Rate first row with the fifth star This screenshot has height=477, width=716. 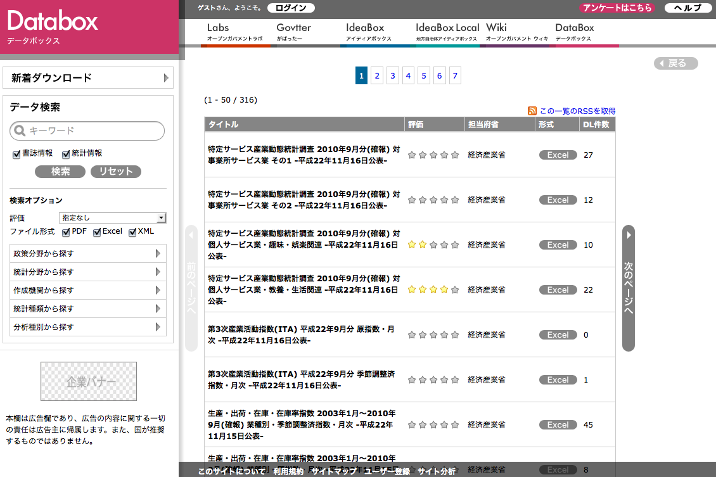pyautogui.click(x=454, y=155)
